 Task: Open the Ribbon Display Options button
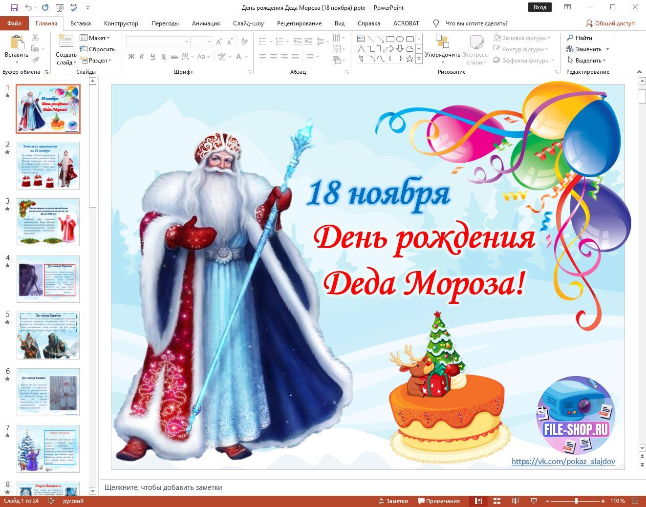[x=567, y=7]
